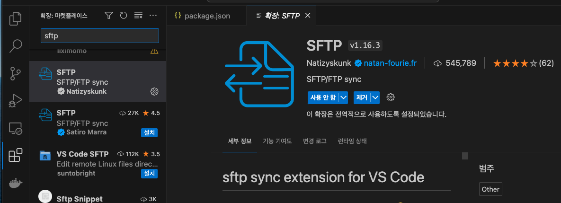This screenshot has width=561, height=203.
Task: Open the 기능 기여도 tab
Action: (x=277, y=141)
